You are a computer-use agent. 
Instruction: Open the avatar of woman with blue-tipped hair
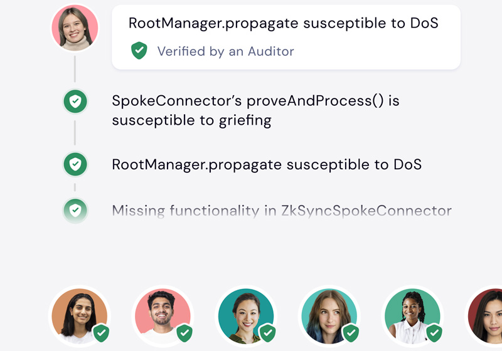coord(329,316)
